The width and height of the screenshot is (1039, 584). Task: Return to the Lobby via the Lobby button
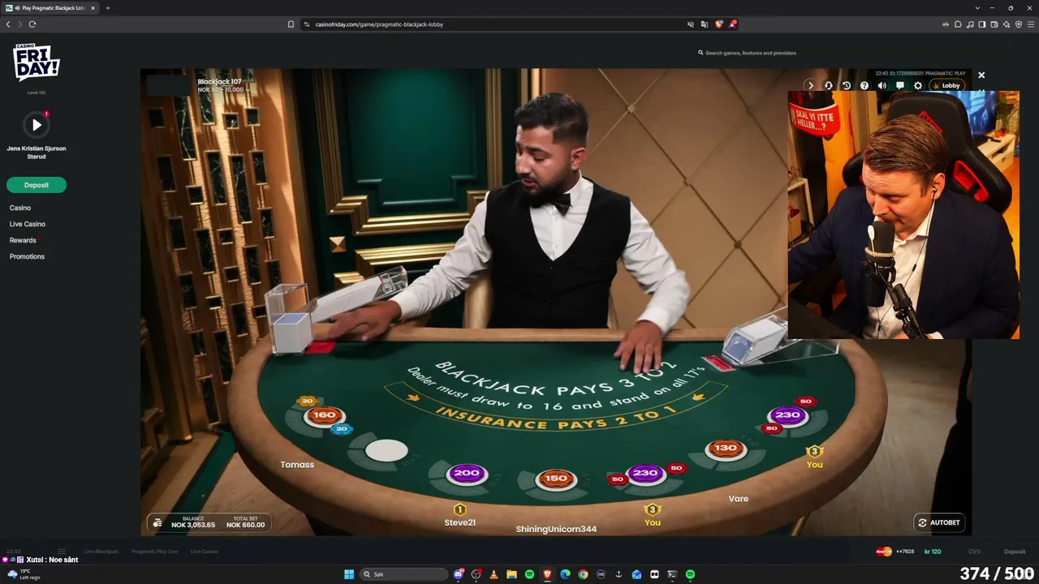[947, 85]
